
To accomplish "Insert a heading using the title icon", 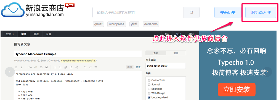I will pos(66,67).
